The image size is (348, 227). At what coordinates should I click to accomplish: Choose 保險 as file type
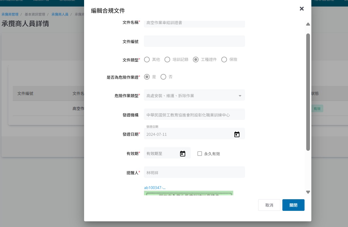pyautogui.click(x=224, y=60)
